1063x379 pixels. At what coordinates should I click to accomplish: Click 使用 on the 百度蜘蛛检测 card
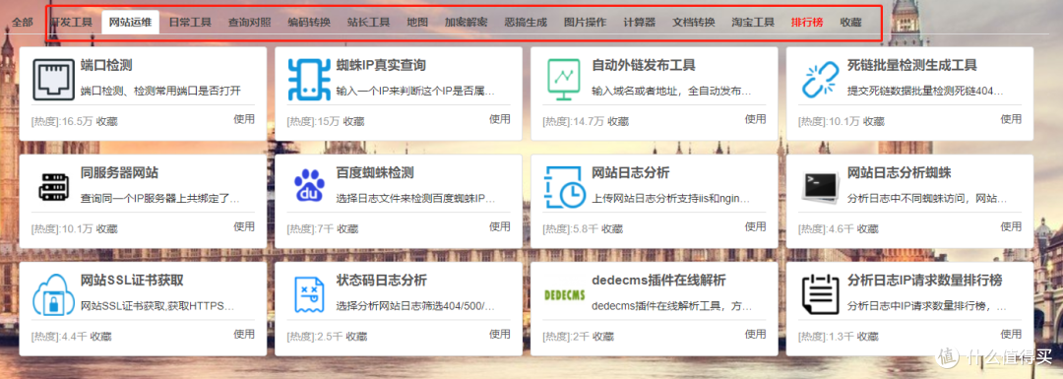pyautogui.click(x=500, y=226)
